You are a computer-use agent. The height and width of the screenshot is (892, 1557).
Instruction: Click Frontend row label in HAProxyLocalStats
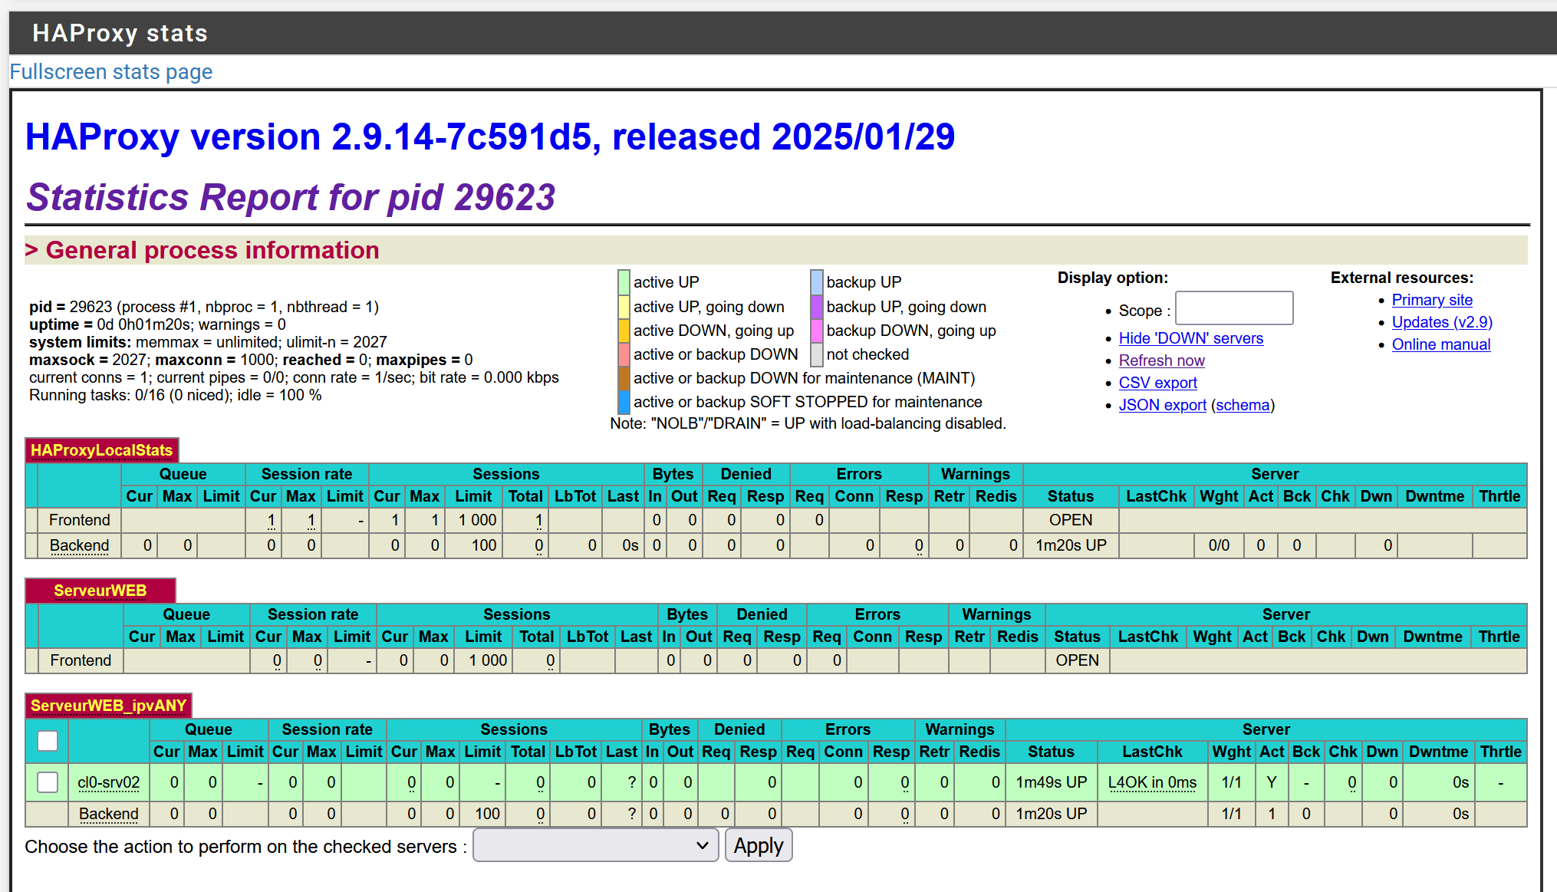[80, 520]
